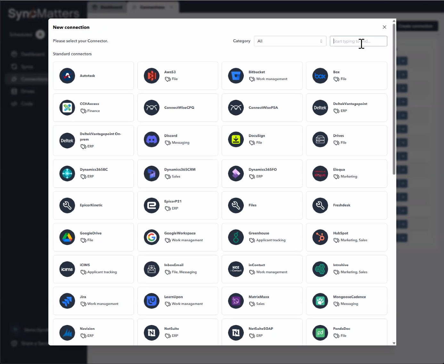
Task: Choose the iCIMS logo icon
Action: point(67,269)
